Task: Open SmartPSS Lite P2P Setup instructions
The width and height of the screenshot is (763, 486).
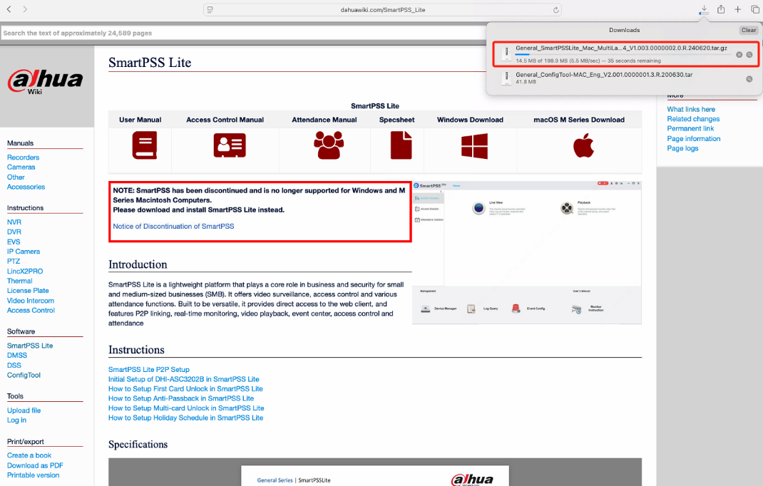Action: click(x=148, y=370)
